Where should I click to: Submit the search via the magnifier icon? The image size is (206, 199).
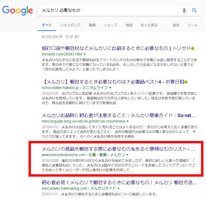tap(194, 10)
